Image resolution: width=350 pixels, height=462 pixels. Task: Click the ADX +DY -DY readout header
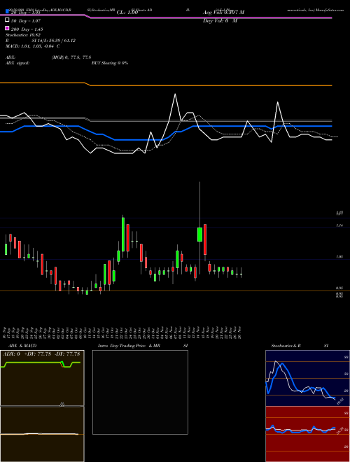pos(41,354)
